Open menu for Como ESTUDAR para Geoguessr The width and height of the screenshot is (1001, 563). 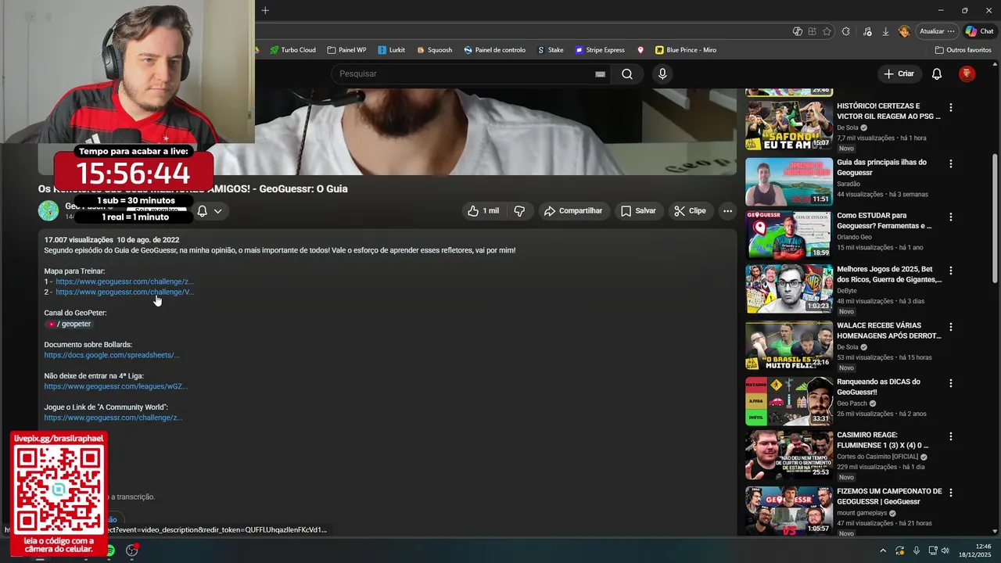click(951, 217)
